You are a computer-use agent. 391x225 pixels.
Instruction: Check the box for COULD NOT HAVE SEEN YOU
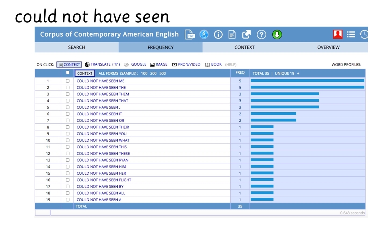click(x=67, y=134)
